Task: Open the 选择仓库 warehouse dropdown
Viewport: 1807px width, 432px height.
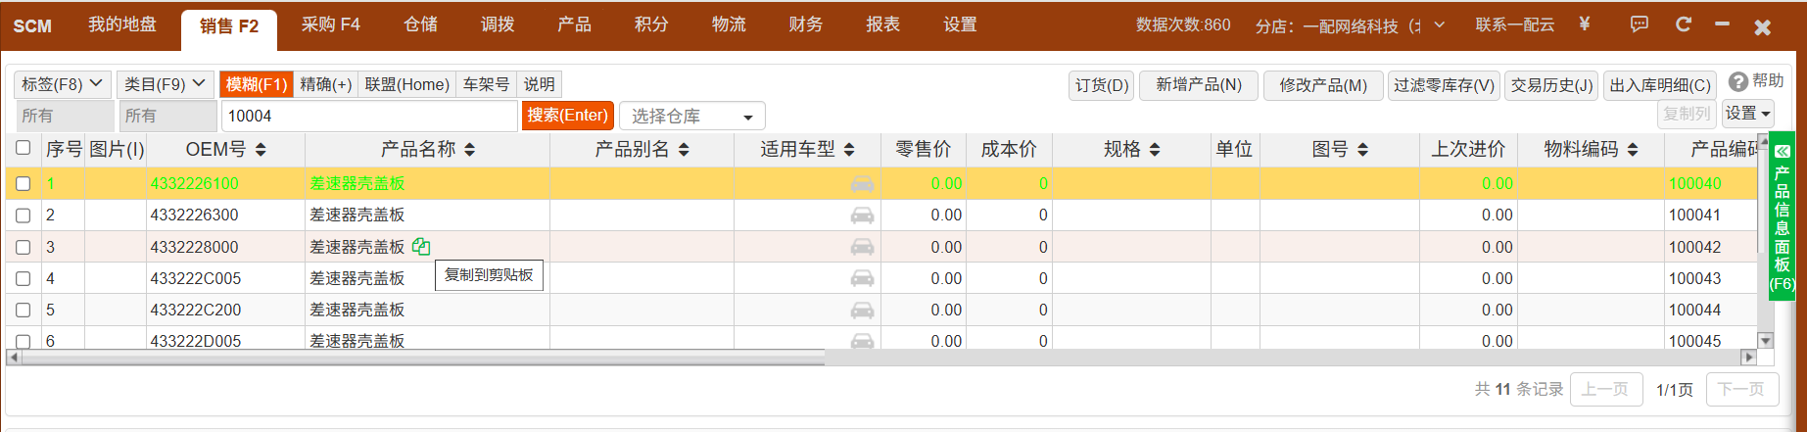Action: 691,117
